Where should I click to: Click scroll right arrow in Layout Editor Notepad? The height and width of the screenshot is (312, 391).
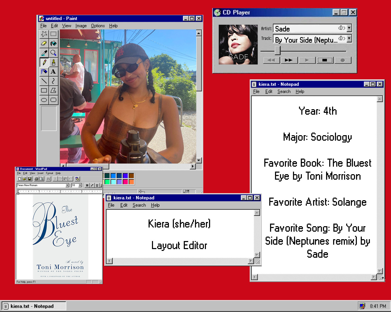[251, 261]
